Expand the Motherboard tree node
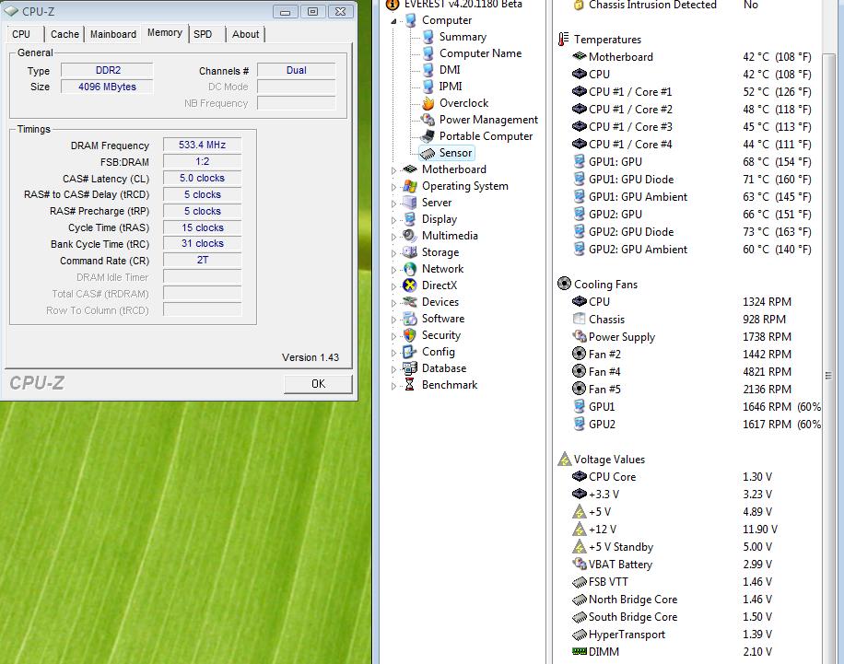 (394, 170)
